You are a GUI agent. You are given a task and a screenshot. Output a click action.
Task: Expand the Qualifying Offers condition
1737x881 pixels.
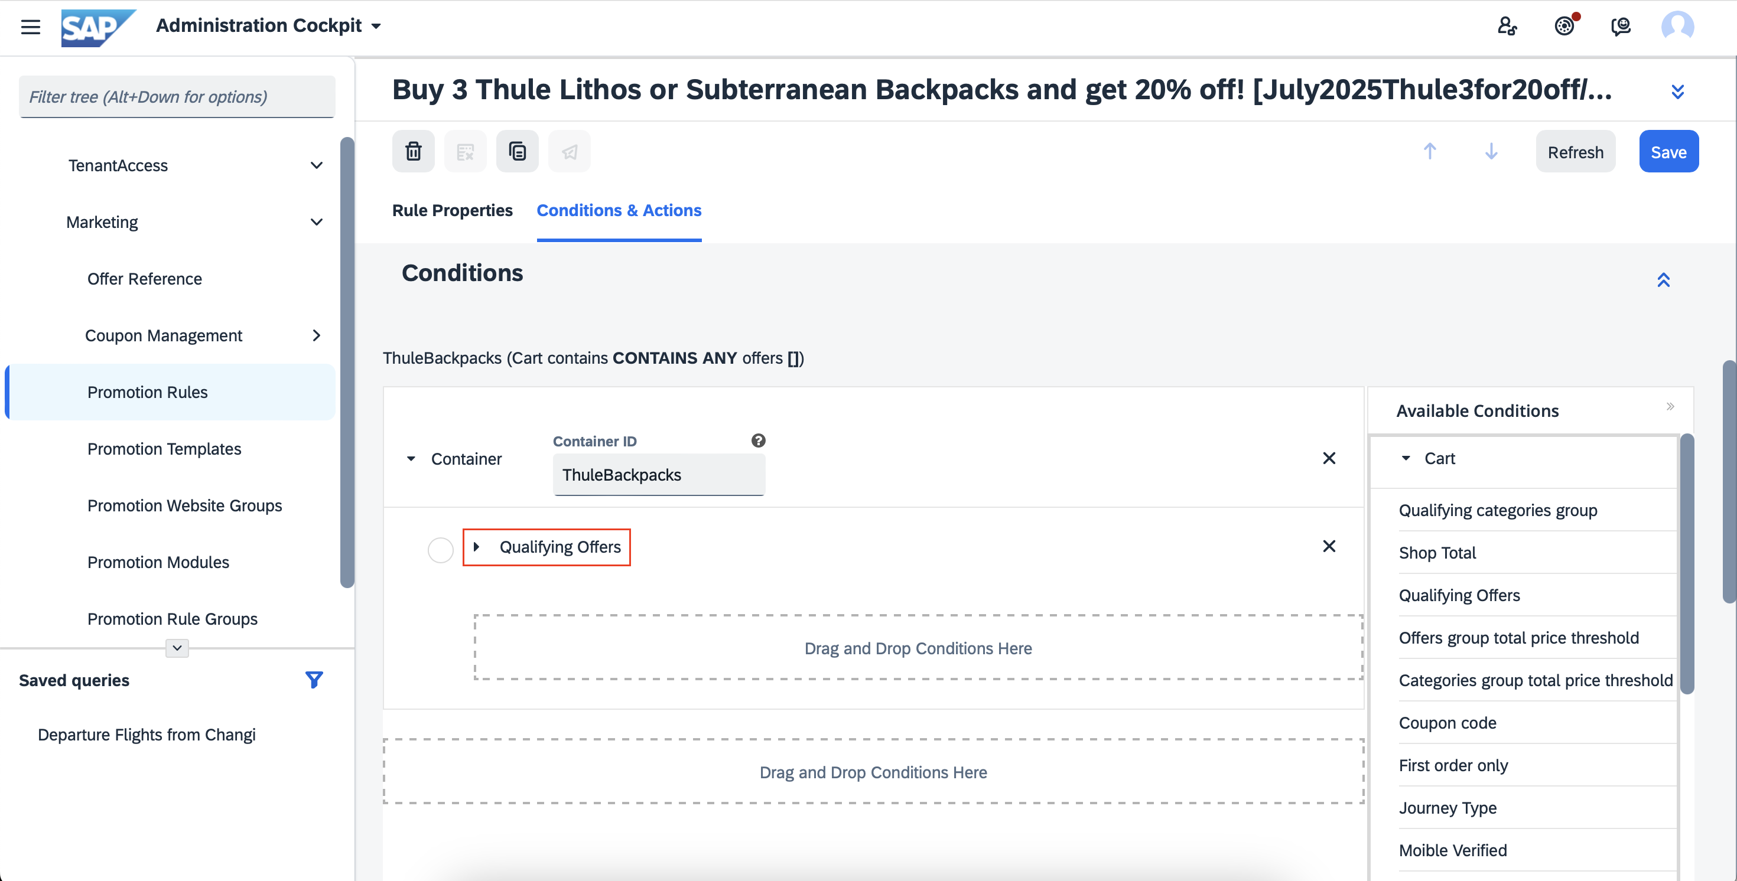coord(476,547)
